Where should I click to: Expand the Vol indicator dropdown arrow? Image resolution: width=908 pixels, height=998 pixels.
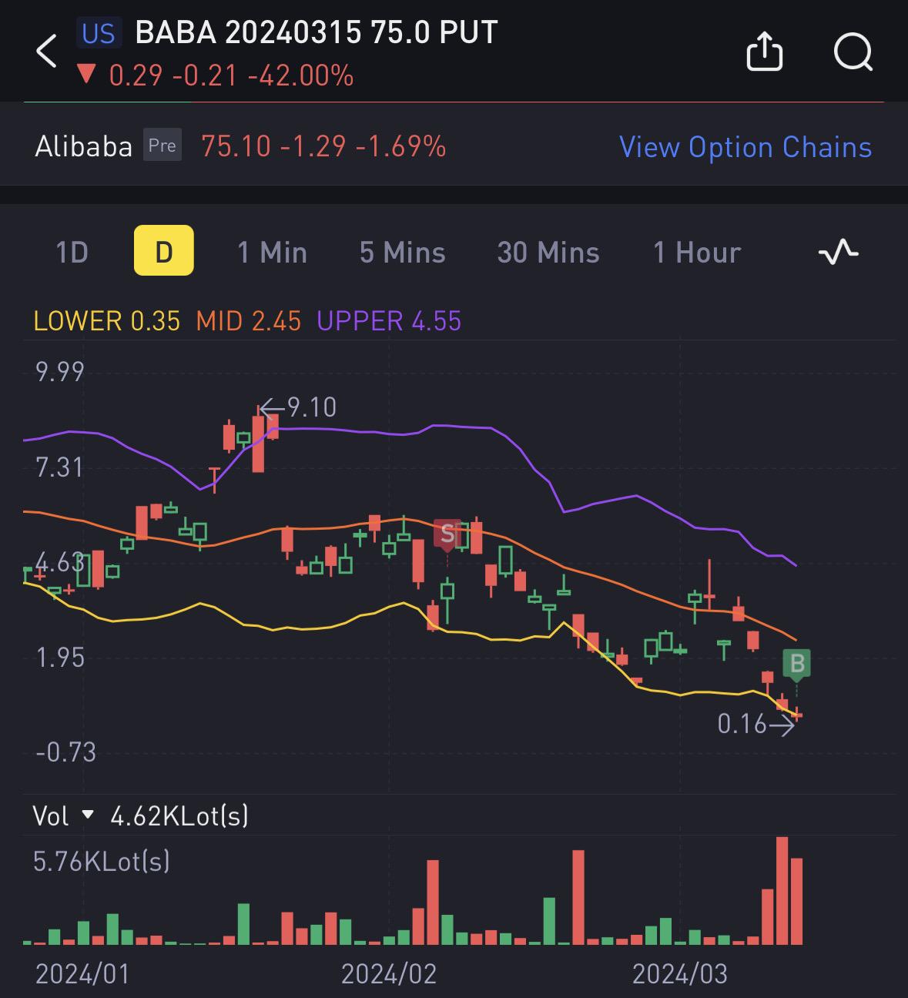(x=87, y=815)
